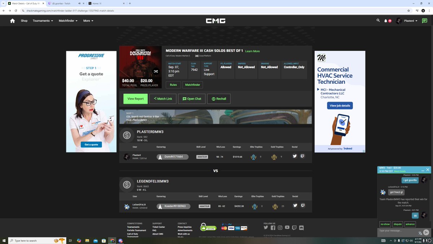
Task: Reload the page in Chrome
Action: pyautogui.click(x=16, y=10)
